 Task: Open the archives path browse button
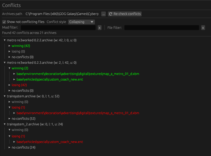103,14
